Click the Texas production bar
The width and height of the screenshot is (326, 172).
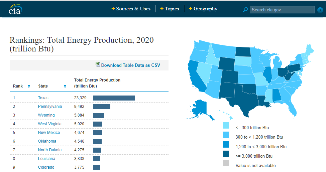[114, 98]
